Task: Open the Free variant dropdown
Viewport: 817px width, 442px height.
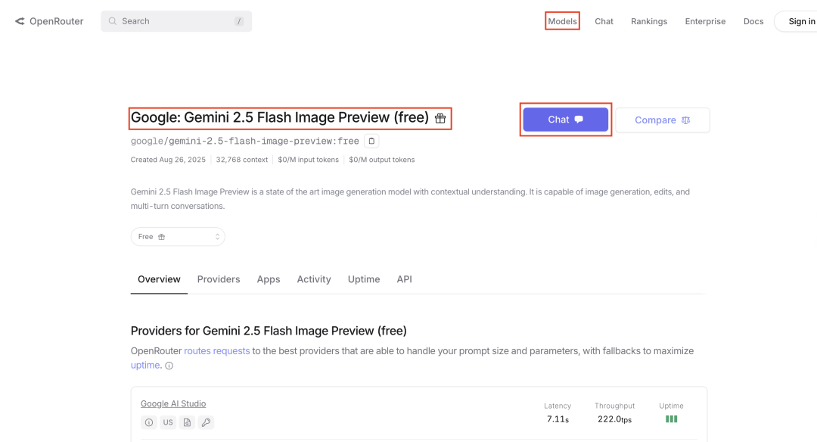Action: (x=178, y=237)
